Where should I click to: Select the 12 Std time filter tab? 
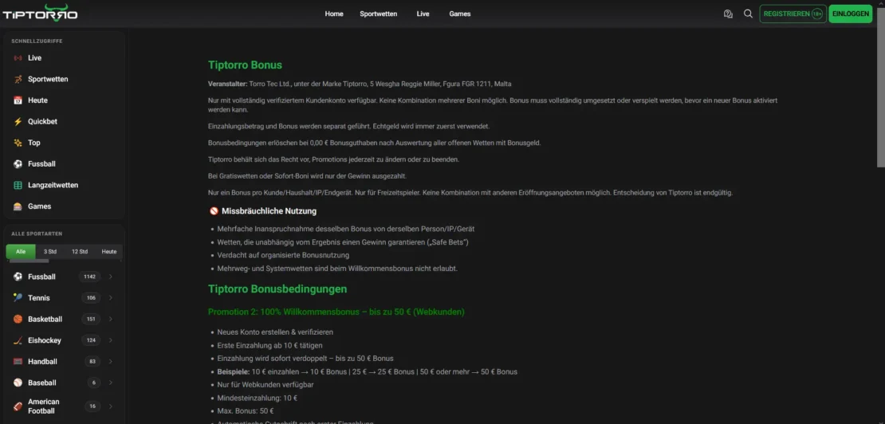[80, 252]
